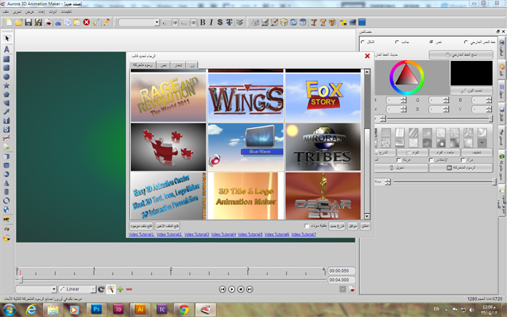Screen dimensions: 507x317
Task: Switch to the زر template tab
Action: click(x=192, y=65)
